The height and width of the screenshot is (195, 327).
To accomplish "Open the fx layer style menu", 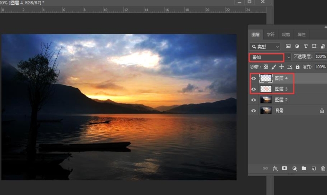I will (275, 168).
